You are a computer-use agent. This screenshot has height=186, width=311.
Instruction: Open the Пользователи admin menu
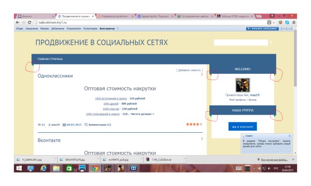pos(74,28)
